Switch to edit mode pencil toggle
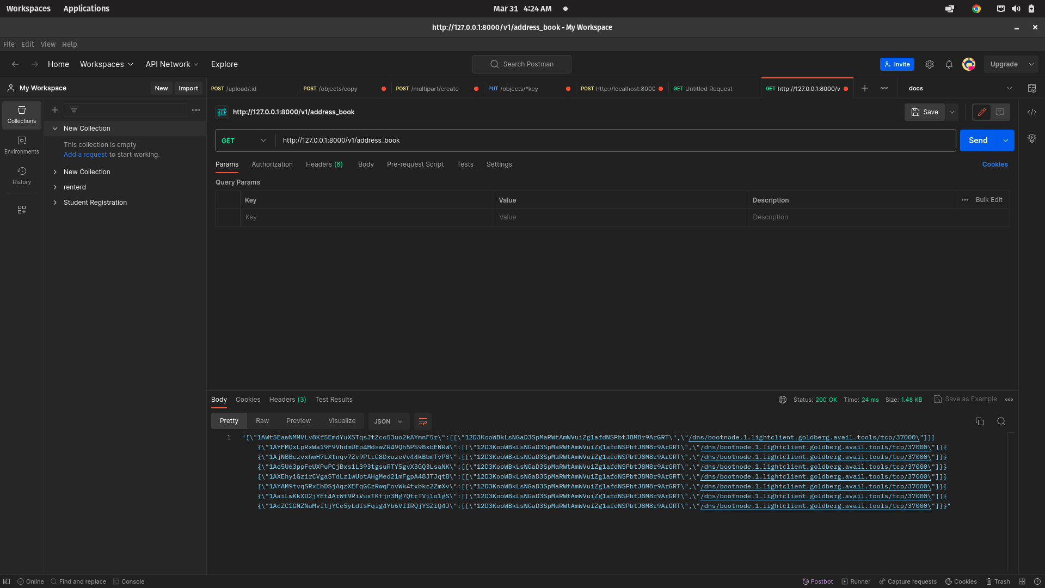 tap(981, 112)
